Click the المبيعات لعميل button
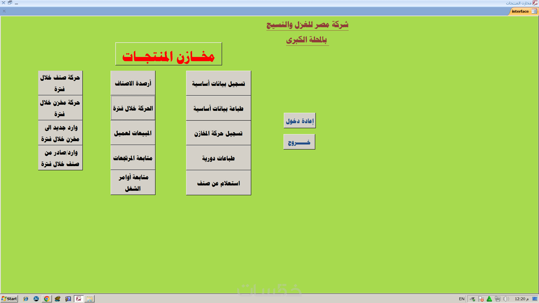 coord(133,133)
